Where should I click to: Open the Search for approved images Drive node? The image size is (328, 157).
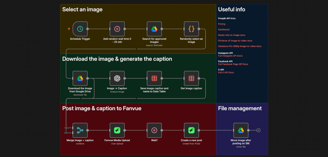[154, 29]
